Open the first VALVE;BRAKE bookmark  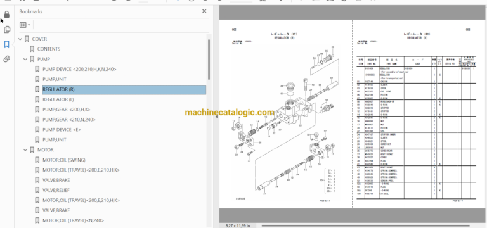click(x=56, y=180)
